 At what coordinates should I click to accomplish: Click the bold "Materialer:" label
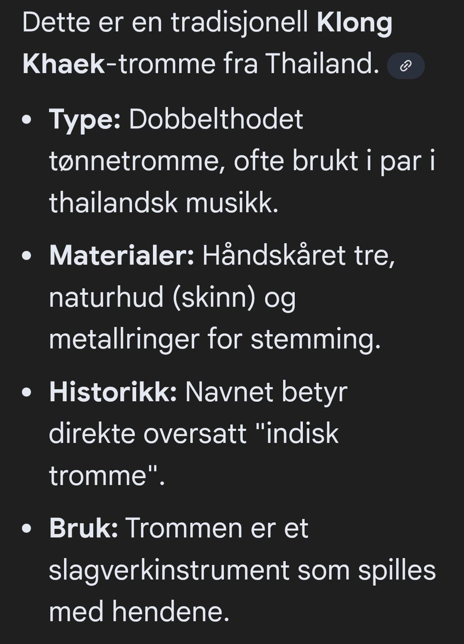(x=121, y=256)
